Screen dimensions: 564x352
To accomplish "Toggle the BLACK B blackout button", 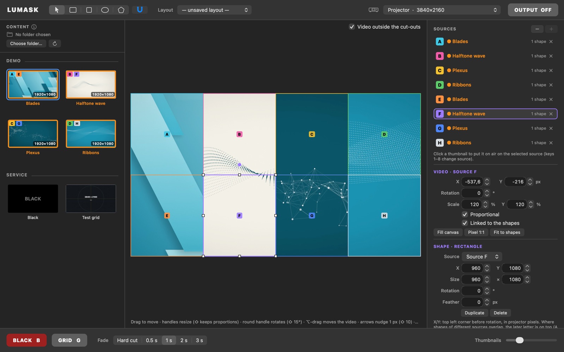I will (26, 340).
